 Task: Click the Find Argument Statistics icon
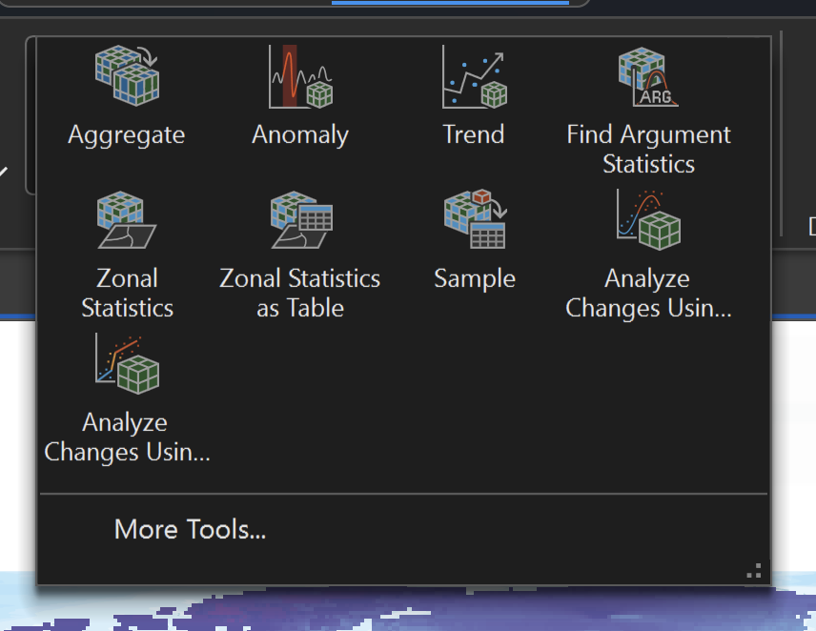pyautogui.click(x=648, y=76)
